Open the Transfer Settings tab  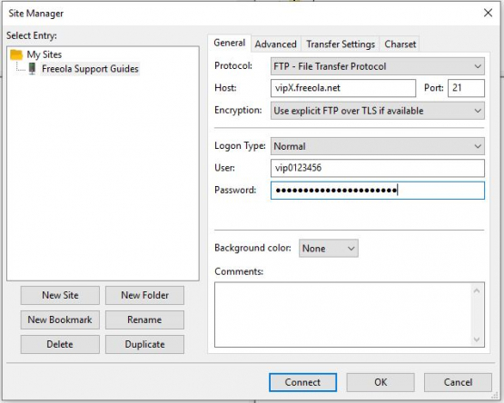point(341,44)
